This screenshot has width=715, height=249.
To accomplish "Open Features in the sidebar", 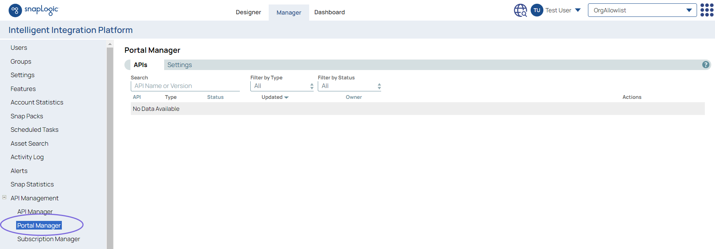I will tap(23, 89).
